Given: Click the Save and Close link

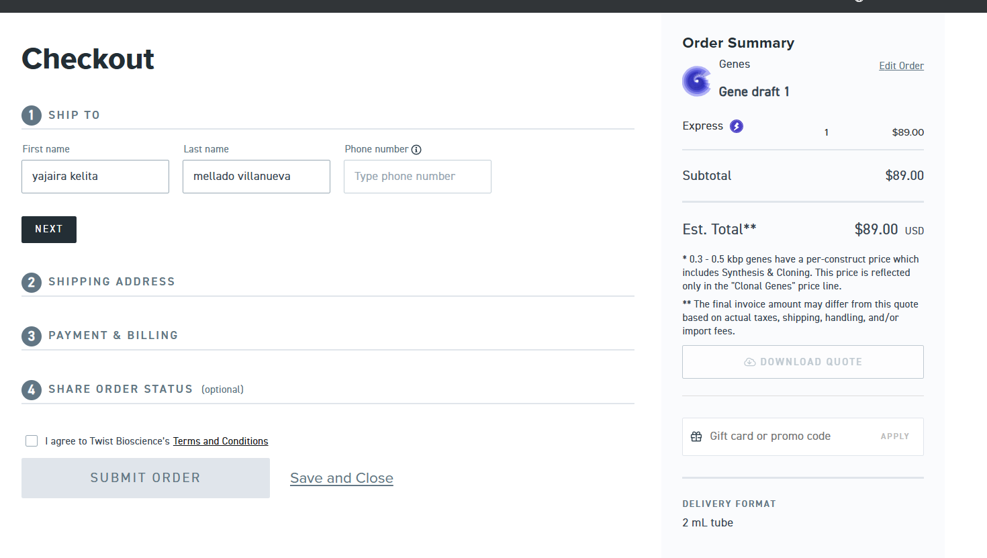Looking at the screenshot, I should tap(341, 478).
